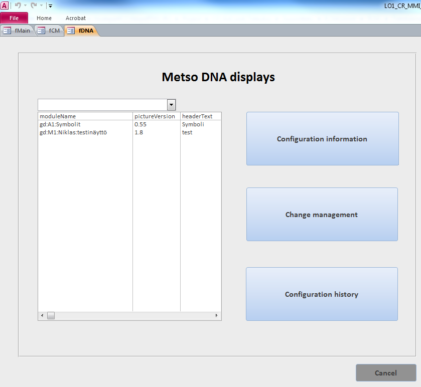Switch to the fMain form tab

(x=17, y=31)
